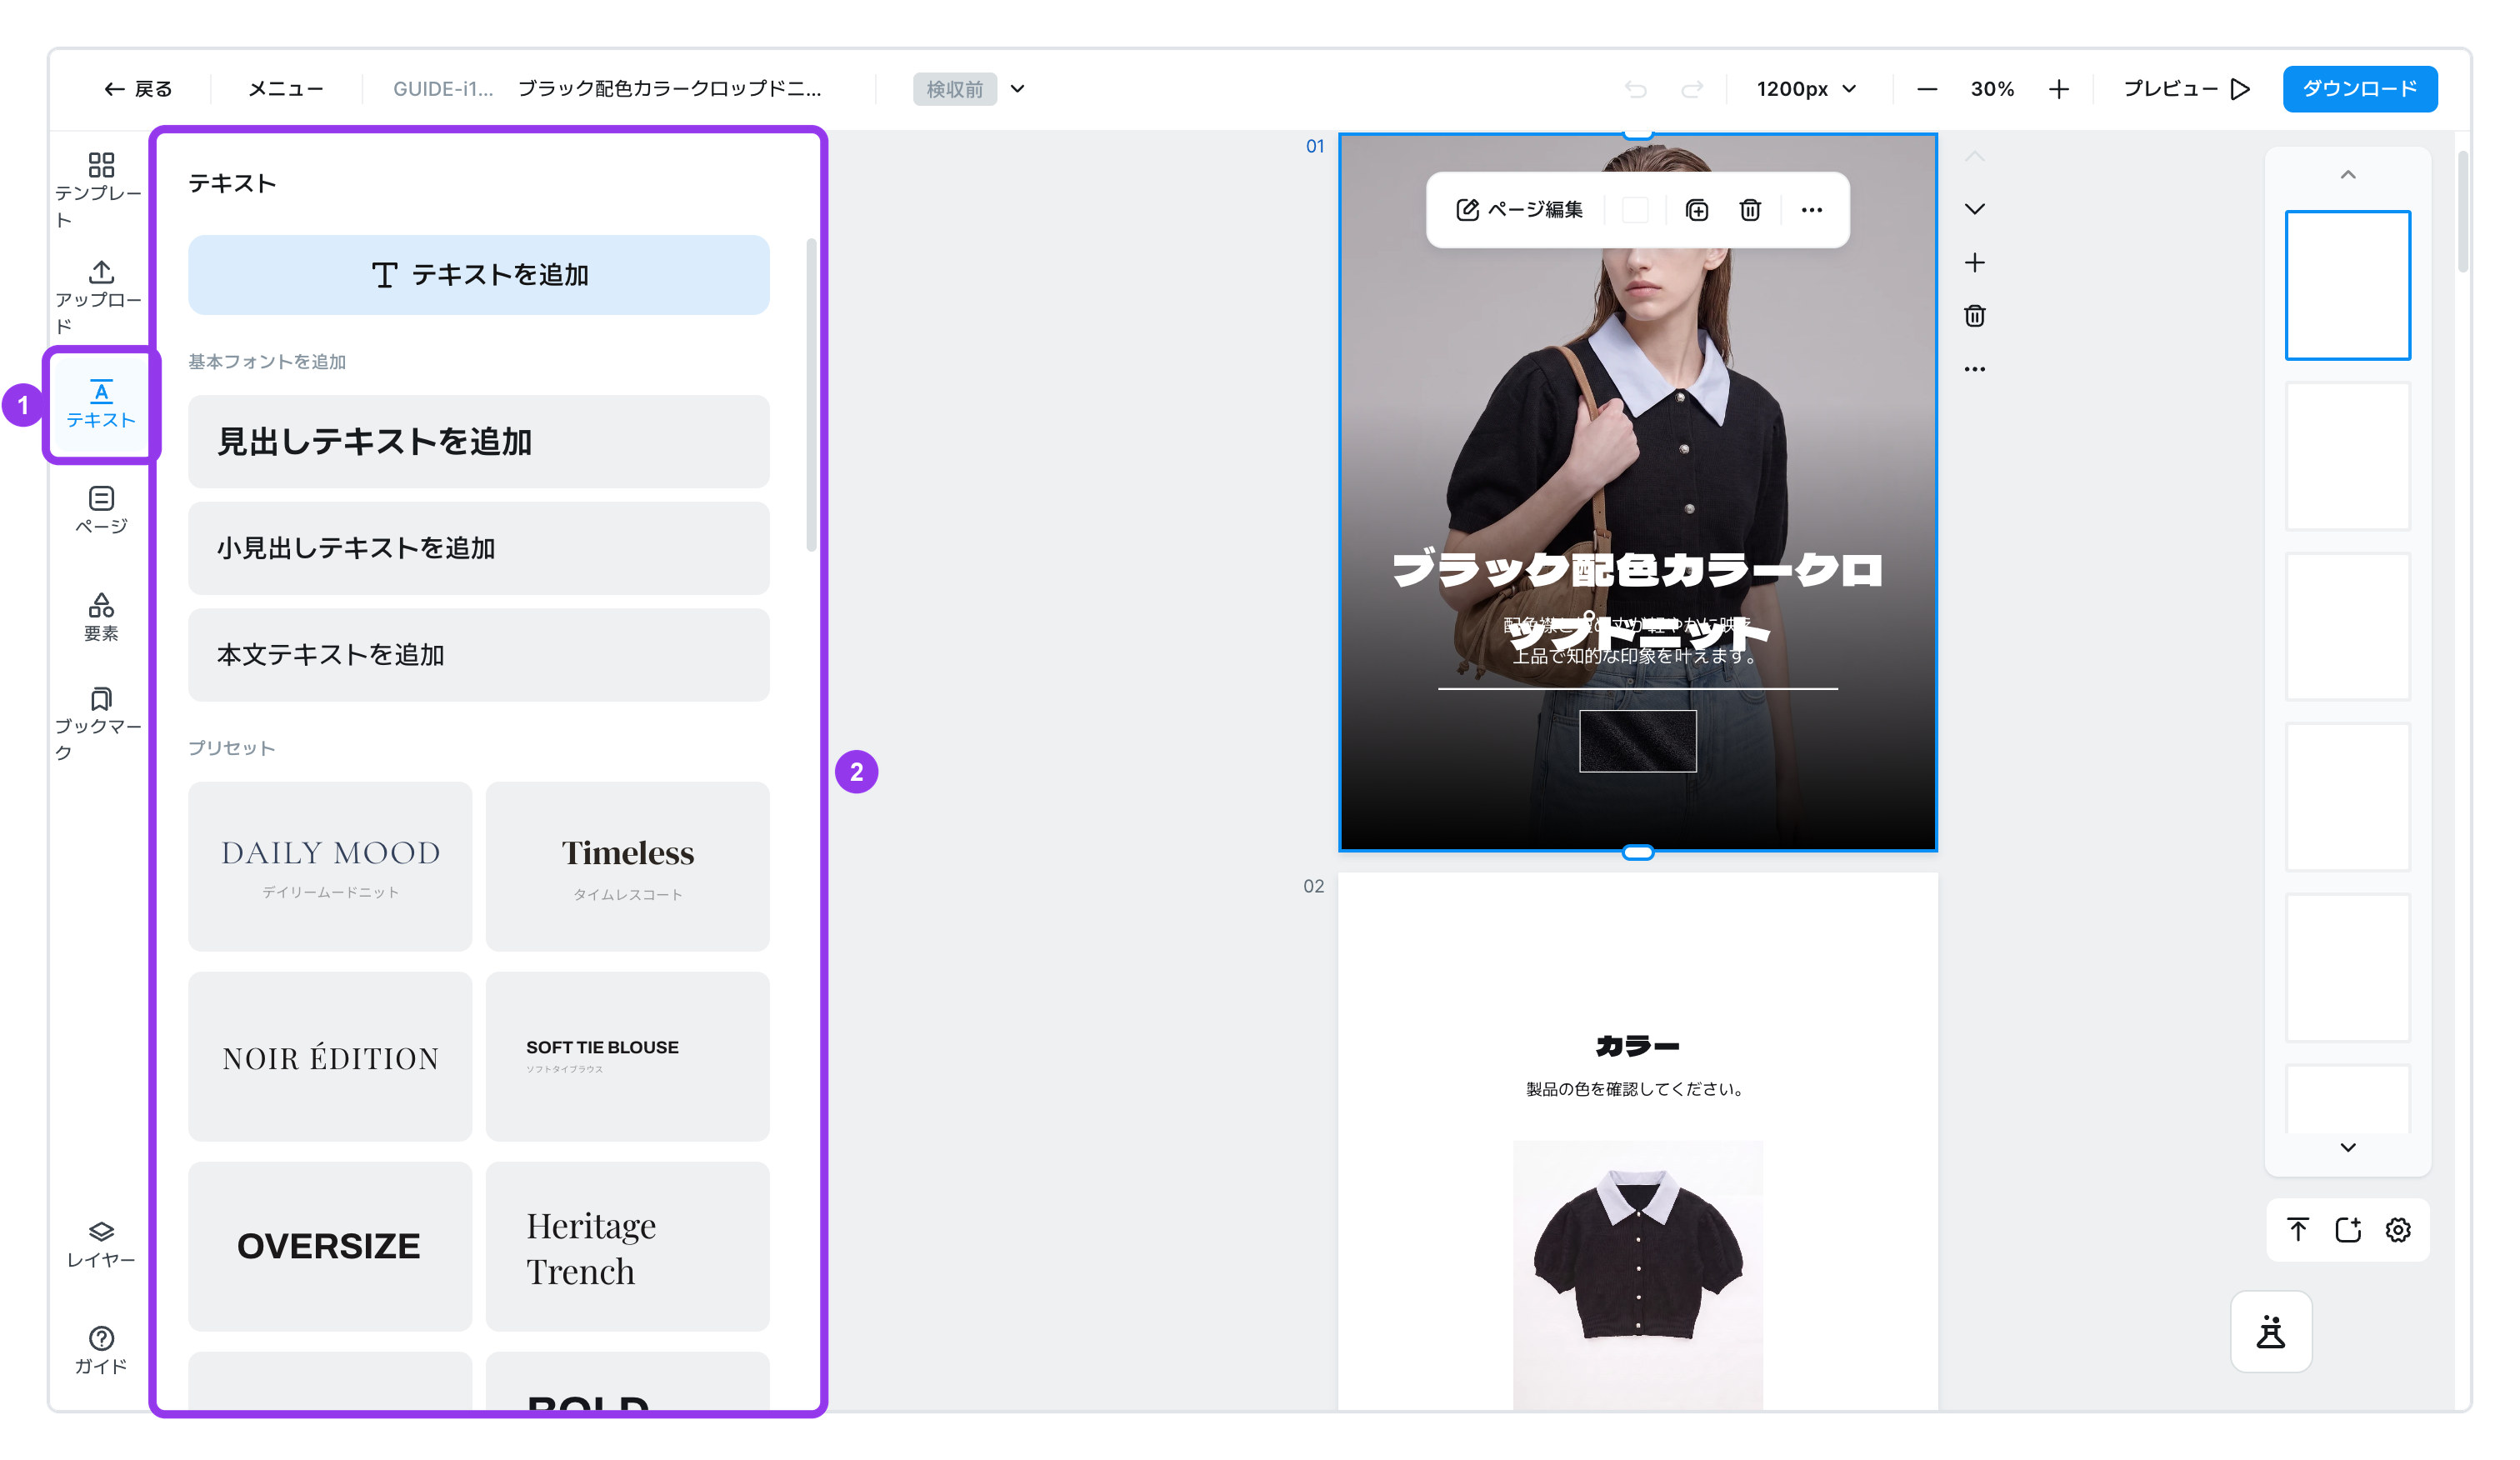
Task: Select the first page thumbnail in right panel
Action: [x=2348, y=285]
